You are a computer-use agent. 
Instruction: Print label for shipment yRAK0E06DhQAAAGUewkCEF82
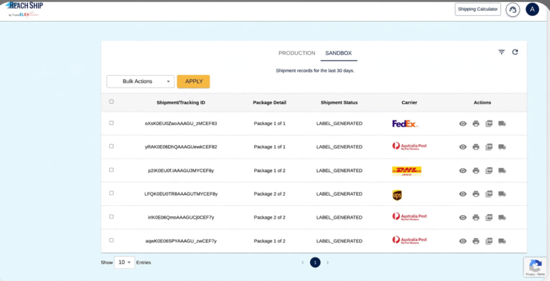(476, 147)
